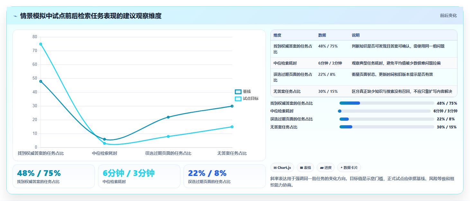Screen dimensions: 470x201
Task: Click the 试点目标 legend color box
Action: coord(238,99)
